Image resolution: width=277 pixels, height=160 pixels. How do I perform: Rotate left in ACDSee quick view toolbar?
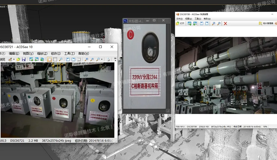tap(201, 24)
